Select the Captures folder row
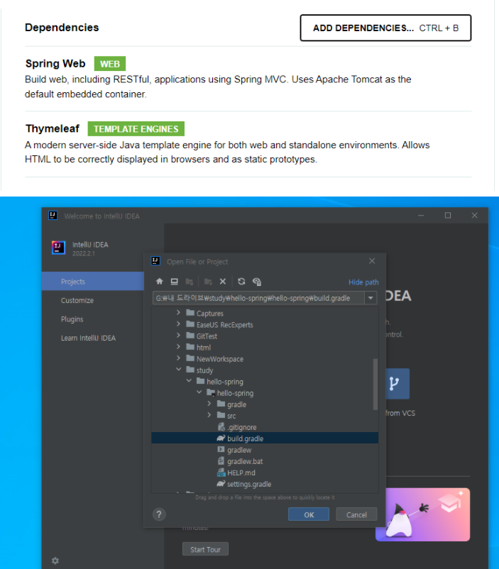 tap(265, 313)
